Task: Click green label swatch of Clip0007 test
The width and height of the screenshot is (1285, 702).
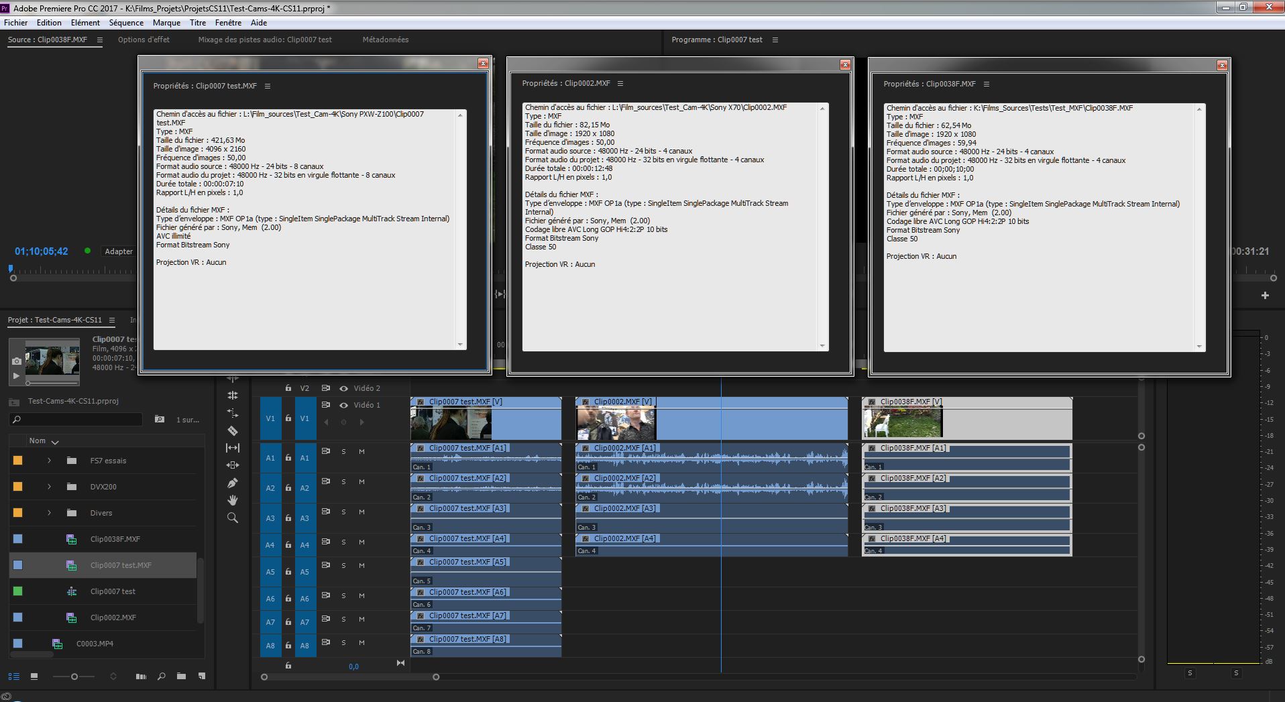Action: (18, 591)
